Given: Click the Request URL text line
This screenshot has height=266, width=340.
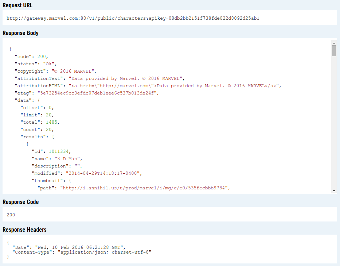Looking at the screenshot, I should tap(133, 18).
